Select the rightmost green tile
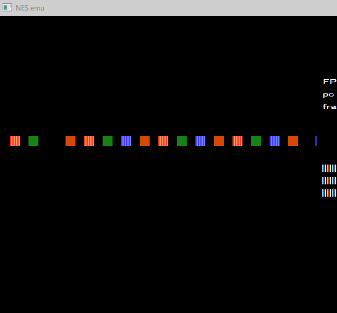 point(256,141)
